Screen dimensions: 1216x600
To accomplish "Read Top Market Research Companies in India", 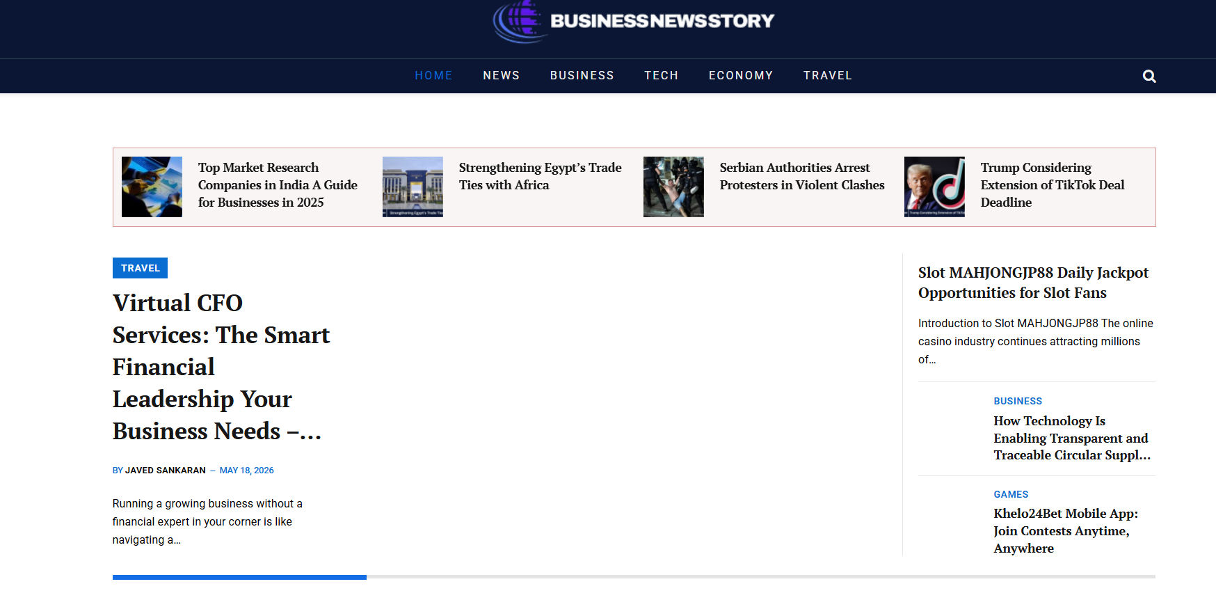I will [x=278, y=184].
